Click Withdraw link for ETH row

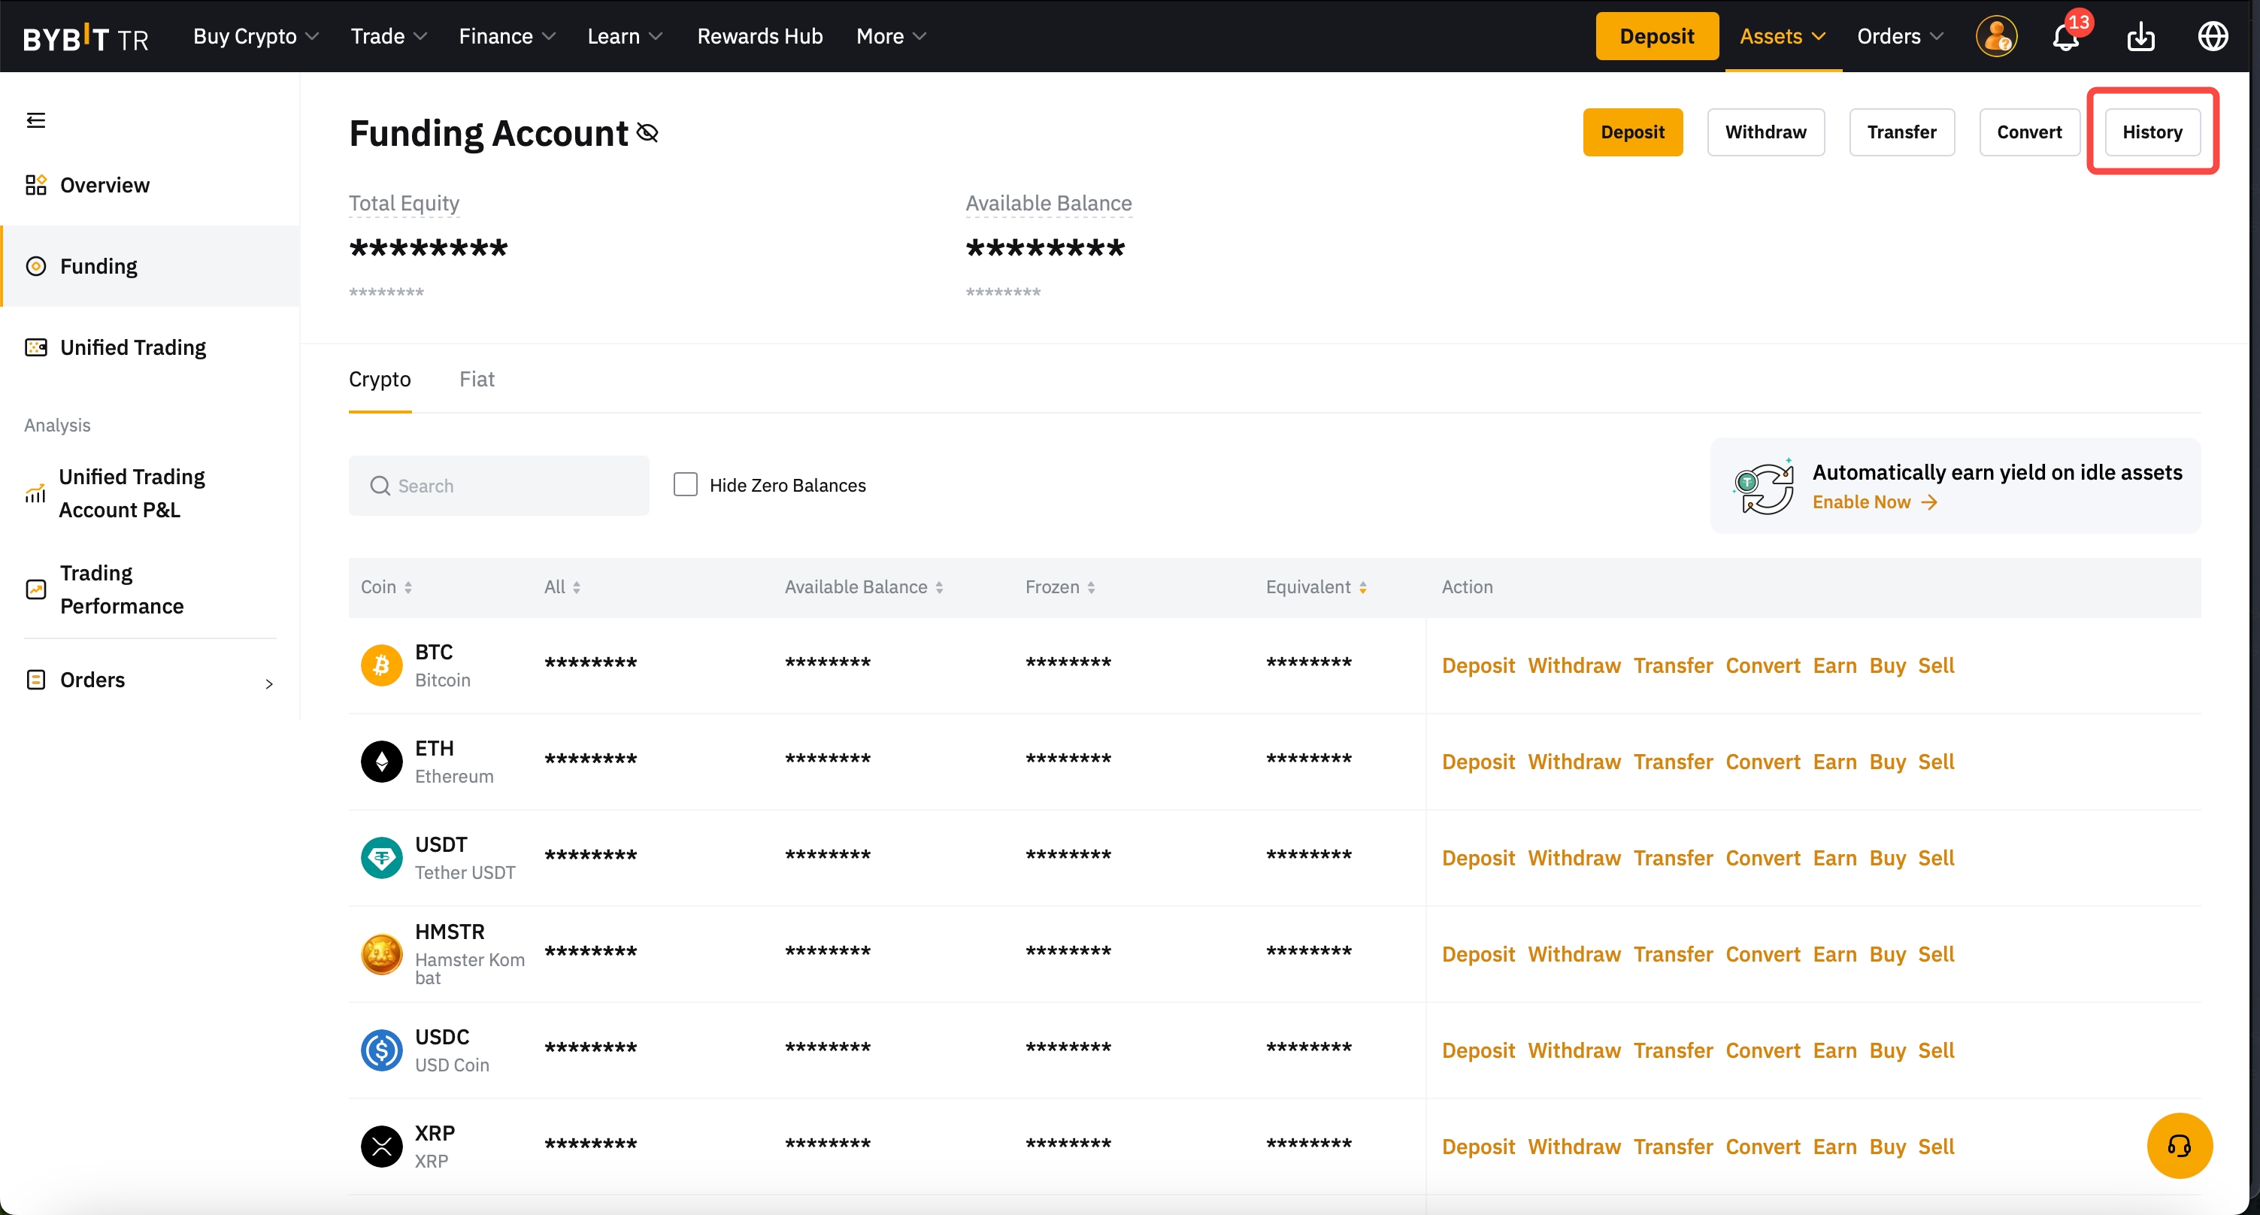(x=1574, y=762)
